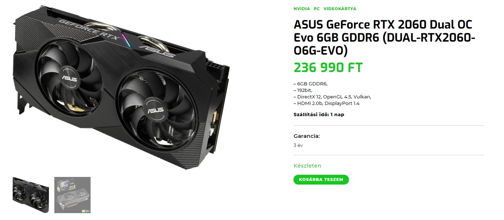Open the PC category link
The image size is (504, 220).
point(317,9)
